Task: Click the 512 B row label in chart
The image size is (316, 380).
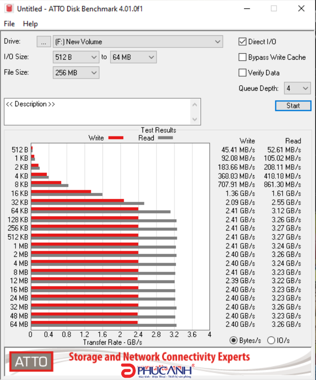Action: [x=20, y=150]
